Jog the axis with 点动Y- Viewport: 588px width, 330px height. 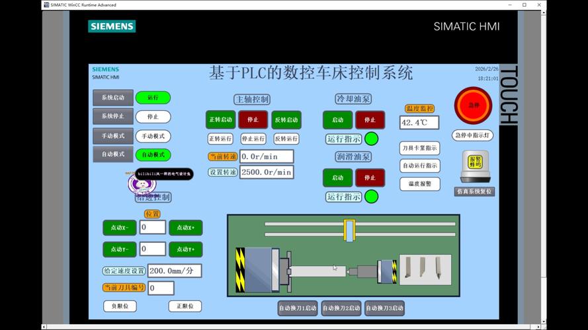(x=120, y=249)
